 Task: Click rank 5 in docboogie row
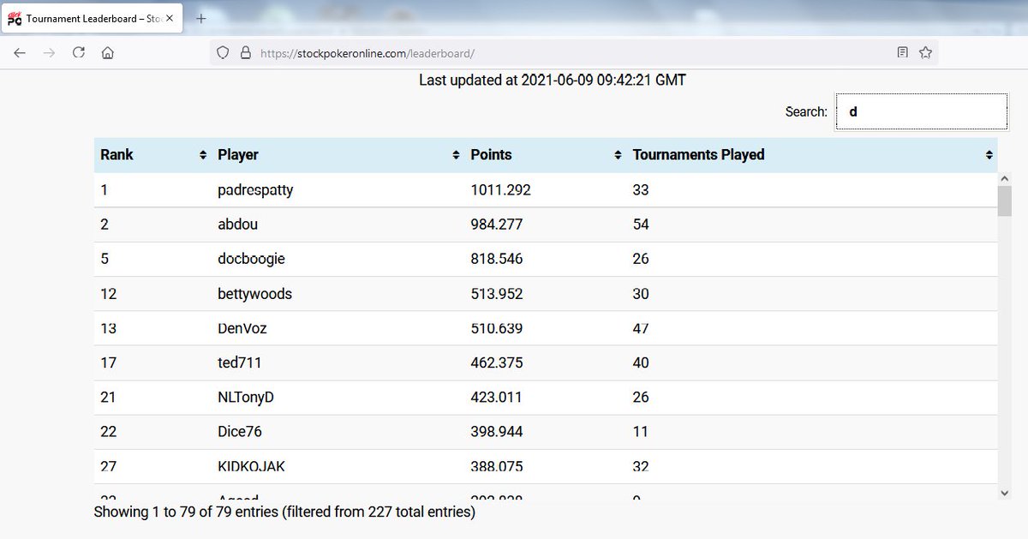coord(105,259)
